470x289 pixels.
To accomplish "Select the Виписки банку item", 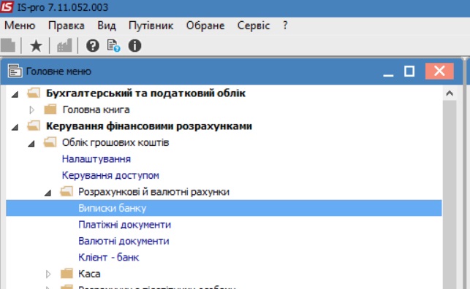I will coord(224,208).
